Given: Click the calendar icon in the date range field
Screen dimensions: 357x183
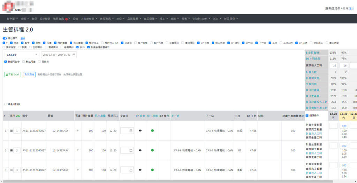Looking at the screenshot, I should click(74, 55).
